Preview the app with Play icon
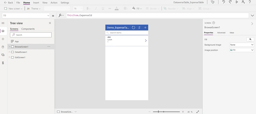Screen dimensions: 256x114 (x=237, y=2)
